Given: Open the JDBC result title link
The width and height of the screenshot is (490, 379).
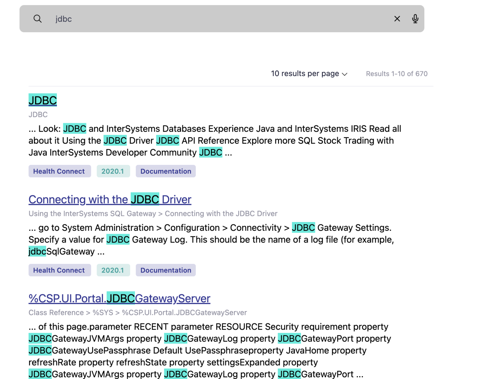Looking at the screenshot, I should (43, 100).
